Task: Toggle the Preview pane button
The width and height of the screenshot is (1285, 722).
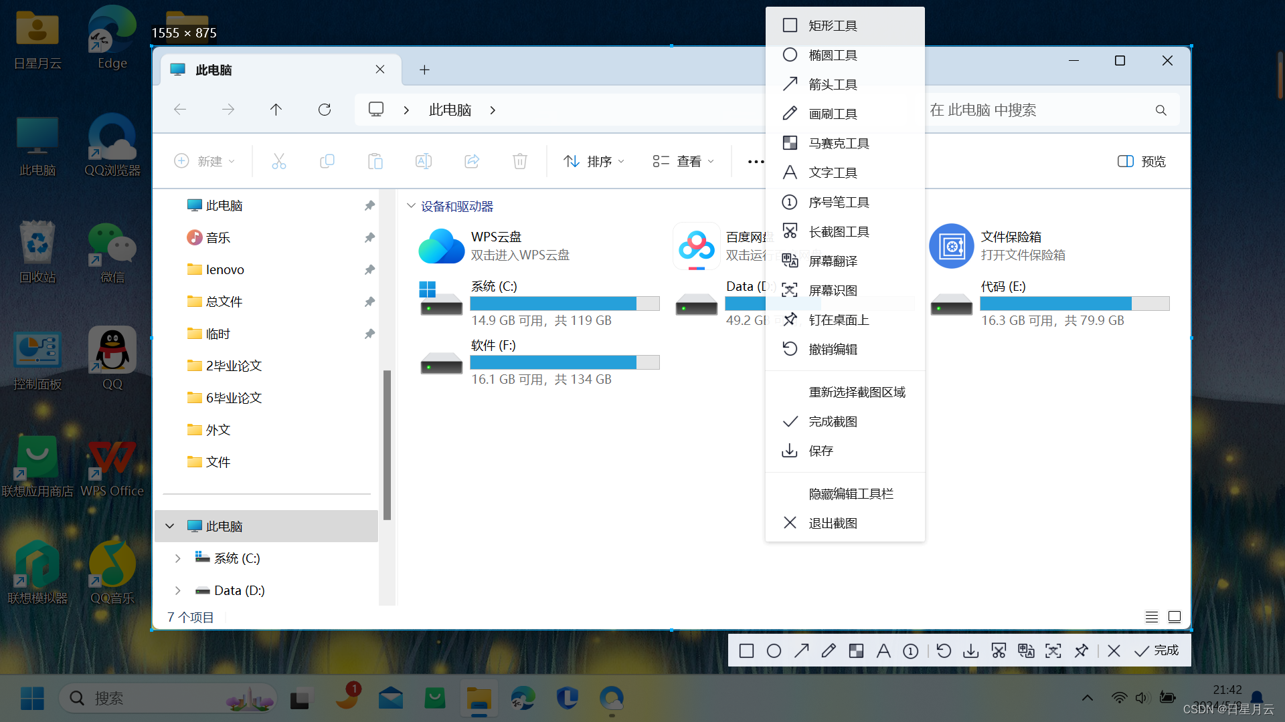Action: tap(1142, 161)
